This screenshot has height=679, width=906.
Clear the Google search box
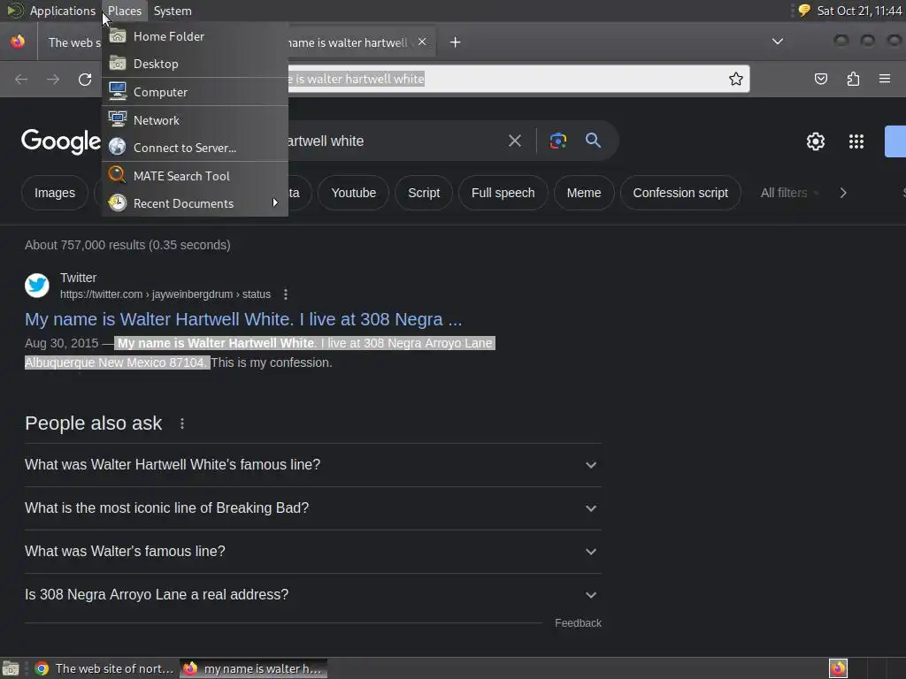[x=514, y=141]
